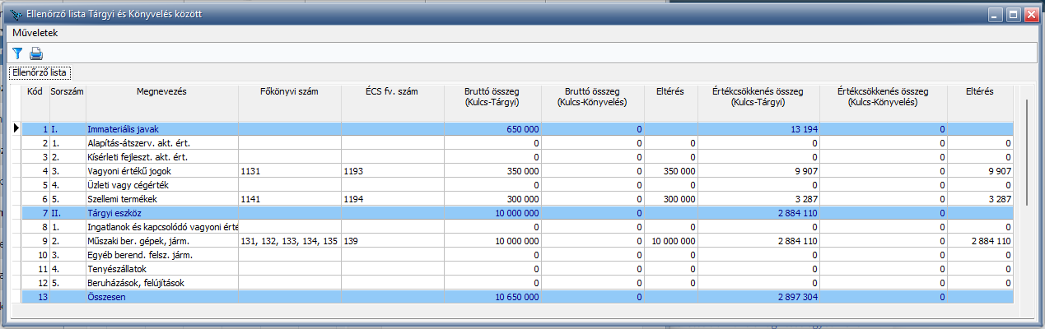Click ledger number cell 1141

(x=290, y=199)
